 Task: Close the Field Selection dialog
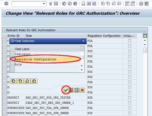tap(83, 41)
